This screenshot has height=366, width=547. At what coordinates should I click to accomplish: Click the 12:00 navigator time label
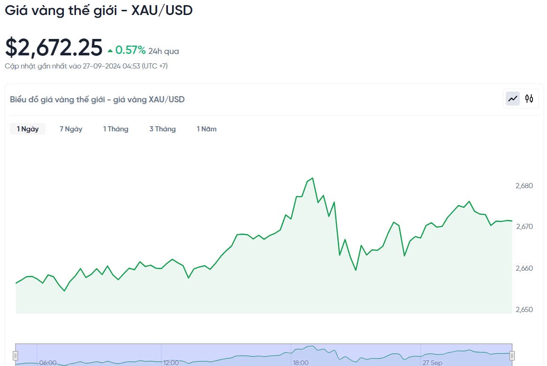171,363
